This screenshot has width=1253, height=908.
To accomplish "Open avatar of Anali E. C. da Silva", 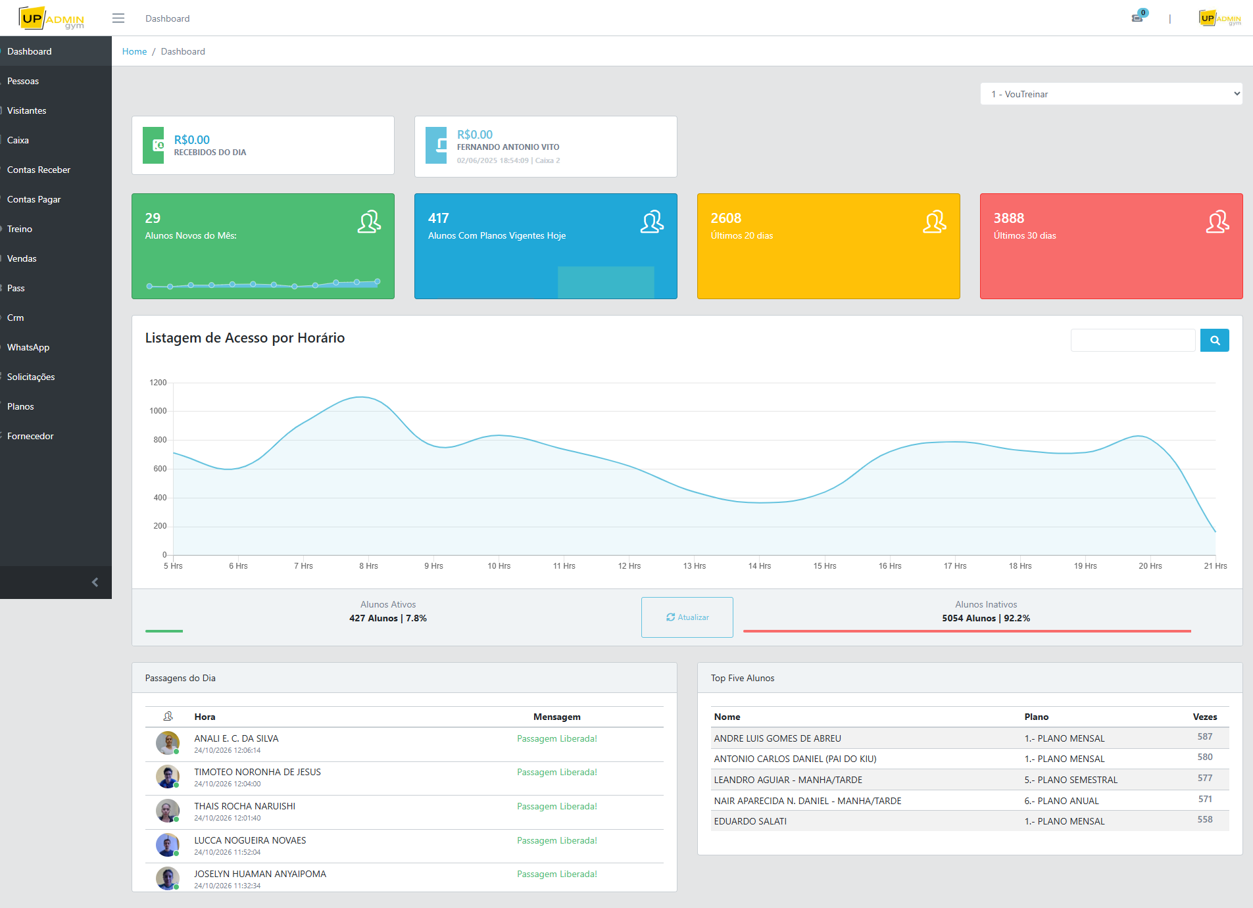I will tap(168, 743).
